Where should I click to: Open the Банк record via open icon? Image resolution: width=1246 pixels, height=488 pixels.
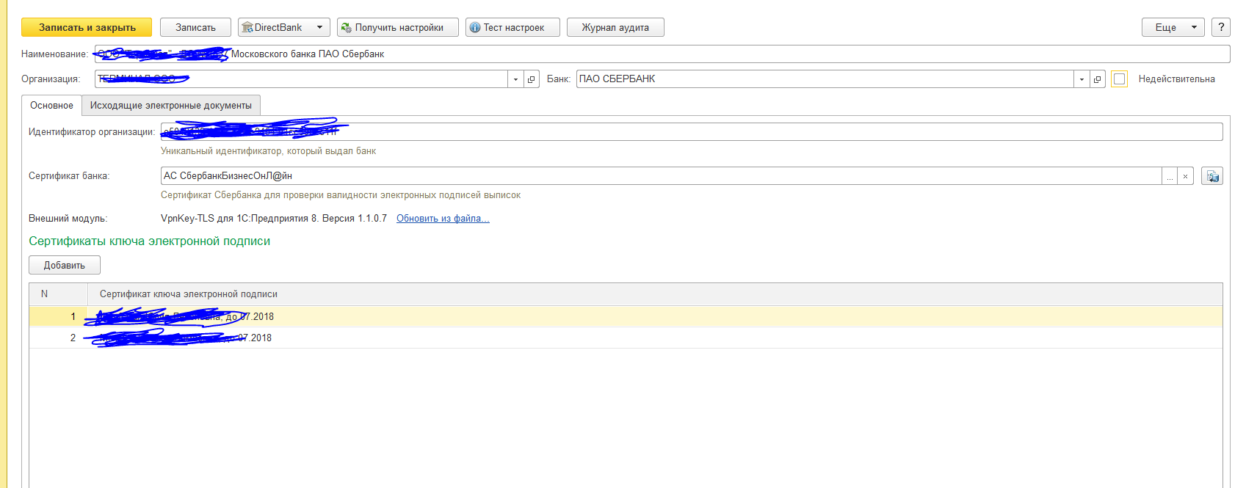click(x=1098, y=79)
